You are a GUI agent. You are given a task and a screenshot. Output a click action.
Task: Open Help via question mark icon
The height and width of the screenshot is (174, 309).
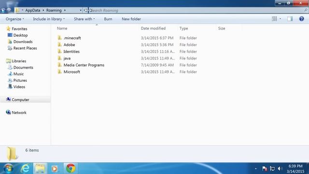(x=301, y=19)
